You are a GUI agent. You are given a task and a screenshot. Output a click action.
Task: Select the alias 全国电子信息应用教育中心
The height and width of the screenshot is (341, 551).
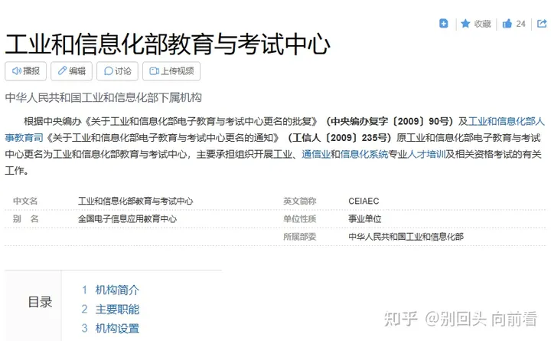click(127, 219)
